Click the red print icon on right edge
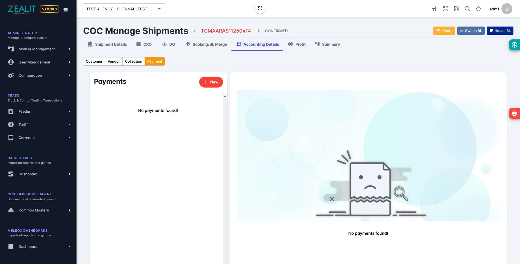 (514, 113)
